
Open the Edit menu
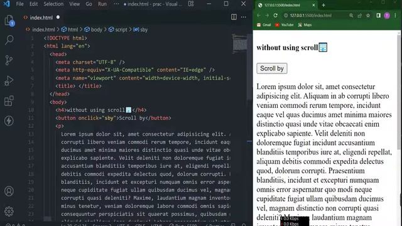point(33,4)
